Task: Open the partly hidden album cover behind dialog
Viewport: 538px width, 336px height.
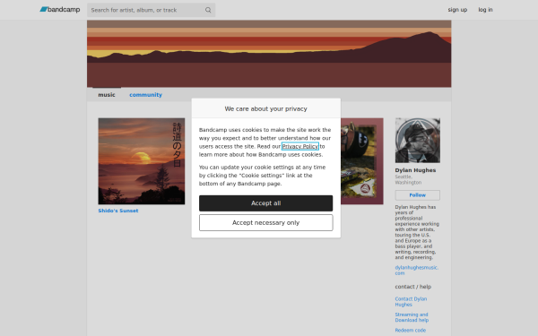Action: point(362,161)
